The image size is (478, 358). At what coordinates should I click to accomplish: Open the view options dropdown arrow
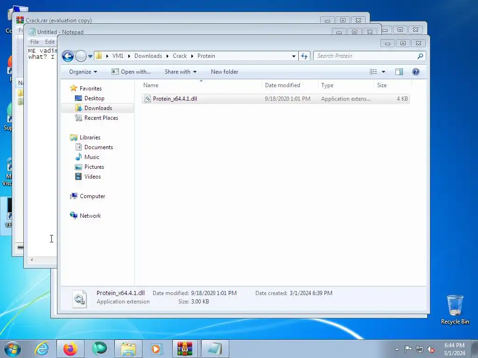[384, 72]
